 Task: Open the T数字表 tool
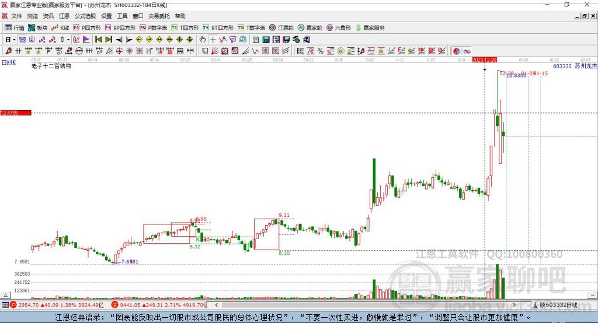tap(251, 28)
